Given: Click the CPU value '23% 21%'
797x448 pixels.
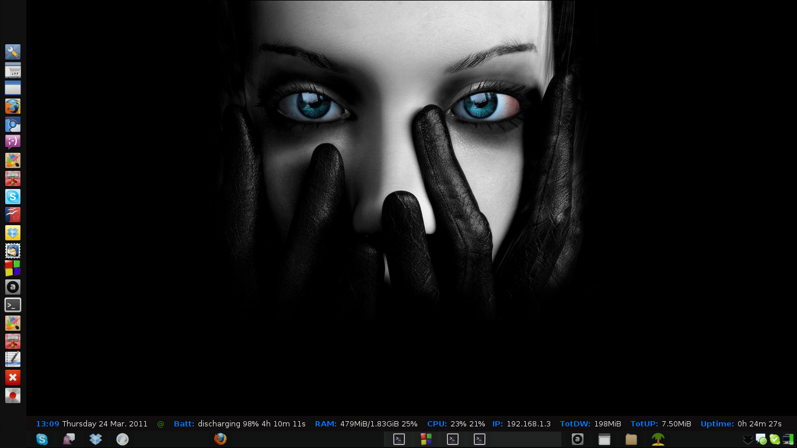Looking at the screenshot, I should [x=468, y=424].
